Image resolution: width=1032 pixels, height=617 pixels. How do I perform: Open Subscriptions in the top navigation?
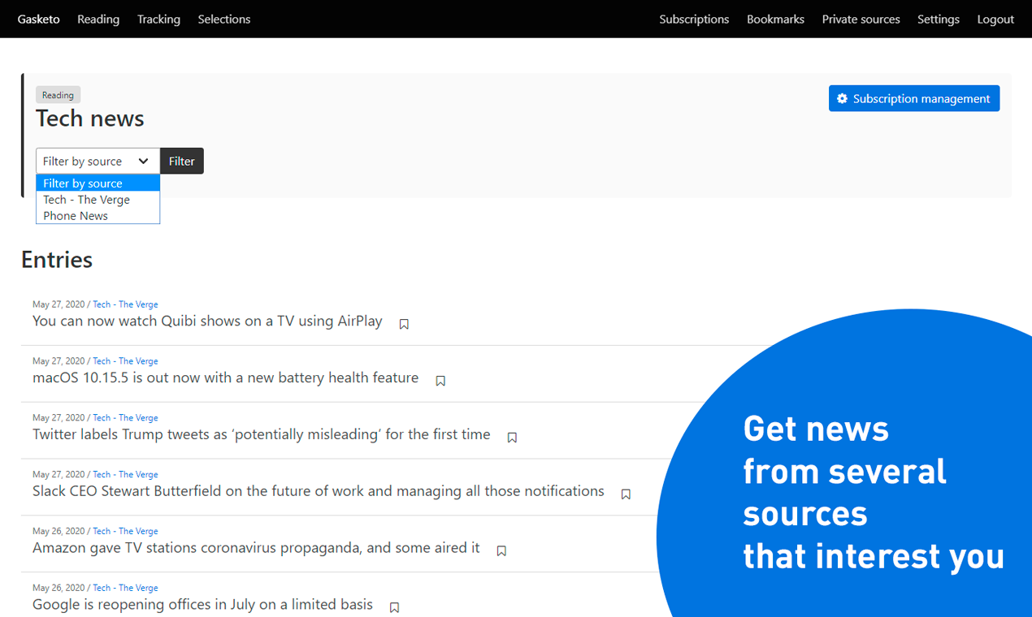[694, 19]
